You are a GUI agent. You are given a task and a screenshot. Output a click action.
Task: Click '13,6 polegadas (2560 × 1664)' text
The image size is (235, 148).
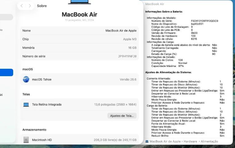point(115,105)
